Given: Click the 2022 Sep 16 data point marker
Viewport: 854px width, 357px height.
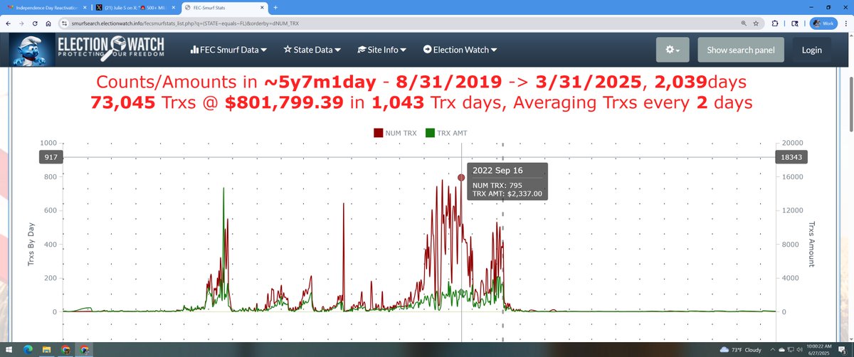Looking at the screenshot, I should (x=461, y=178).
